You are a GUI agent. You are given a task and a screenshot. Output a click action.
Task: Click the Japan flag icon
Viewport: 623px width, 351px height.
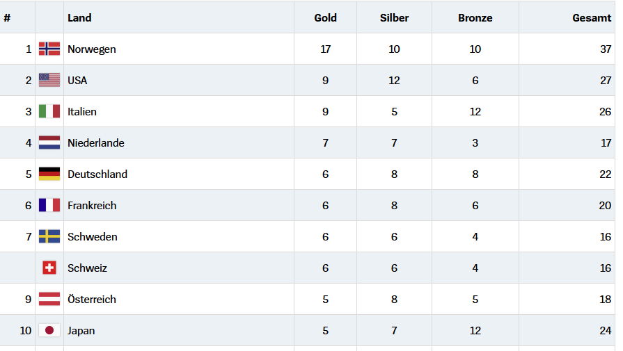49,330
